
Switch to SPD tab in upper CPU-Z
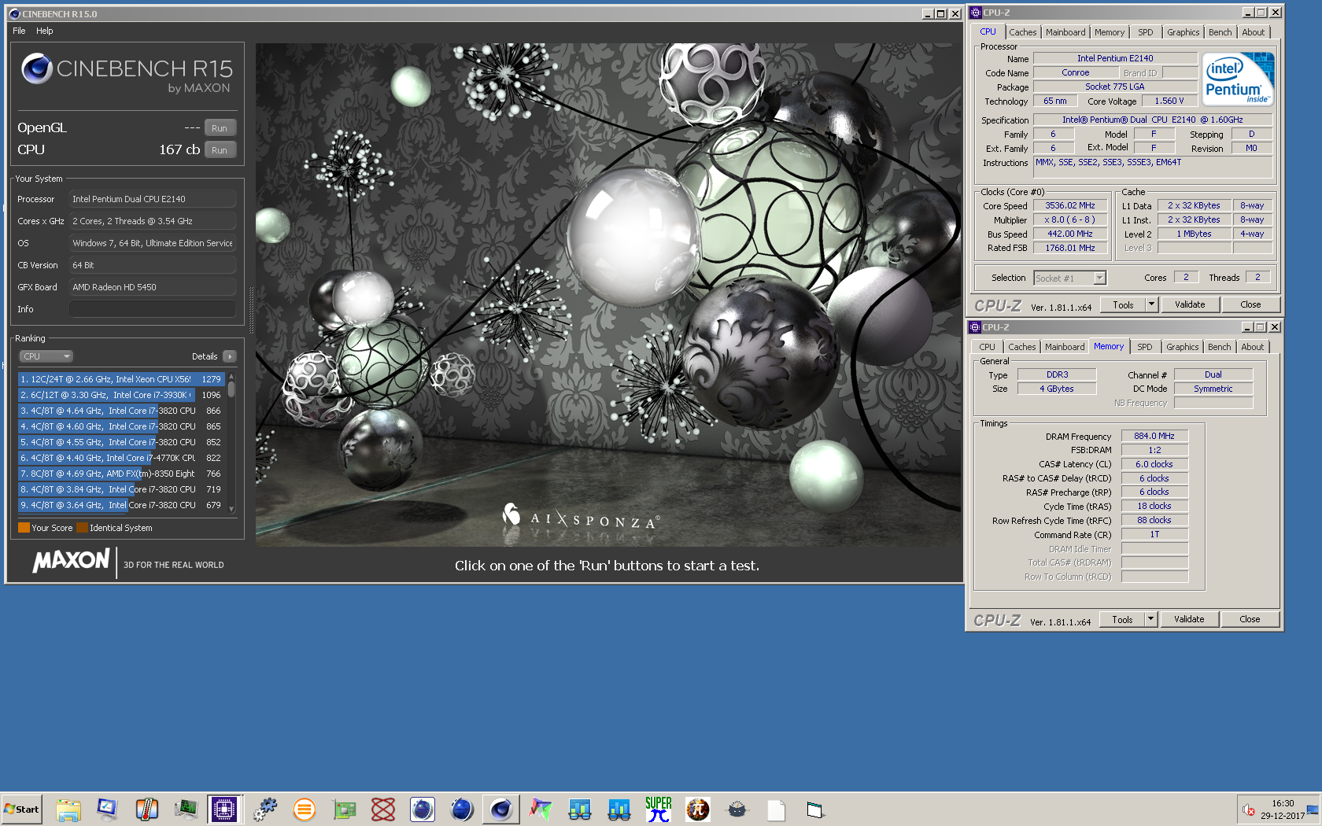(x=1146, y=32)
